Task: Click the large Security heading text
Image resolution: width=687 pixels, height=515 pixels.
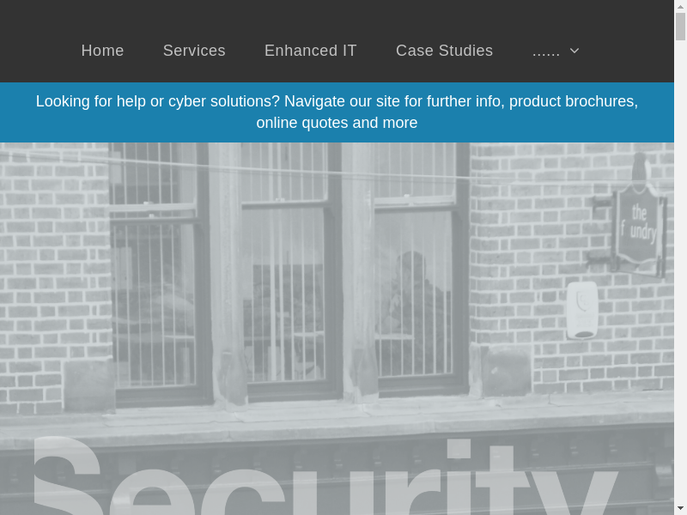Action: tap(325, 476)
